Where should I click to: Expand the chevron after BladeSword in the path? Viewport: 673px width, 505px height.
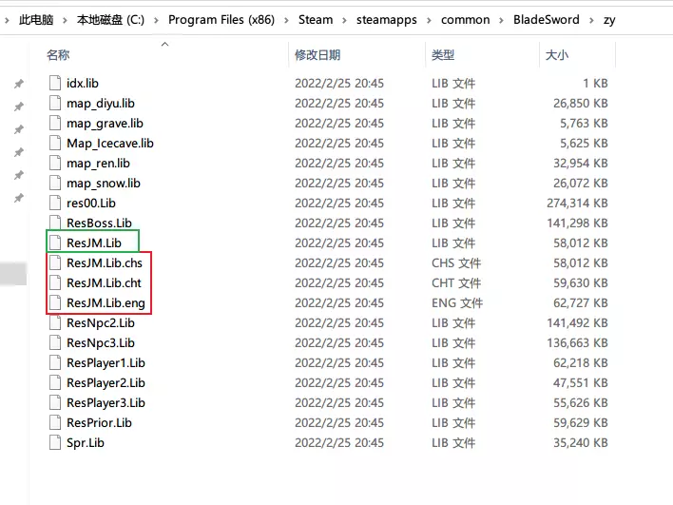coord(591,20)
